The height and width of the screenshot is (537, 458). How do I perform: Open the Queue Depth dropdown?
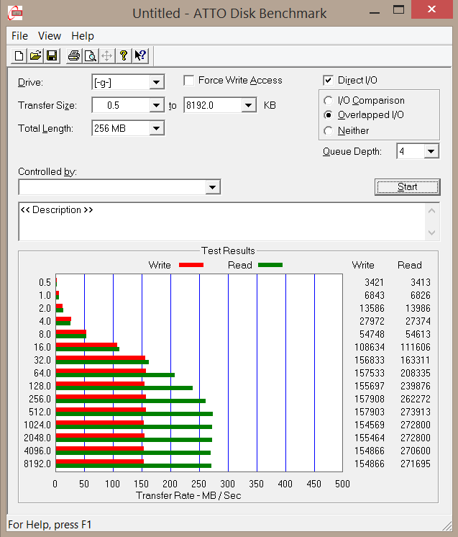click(431, 151)
